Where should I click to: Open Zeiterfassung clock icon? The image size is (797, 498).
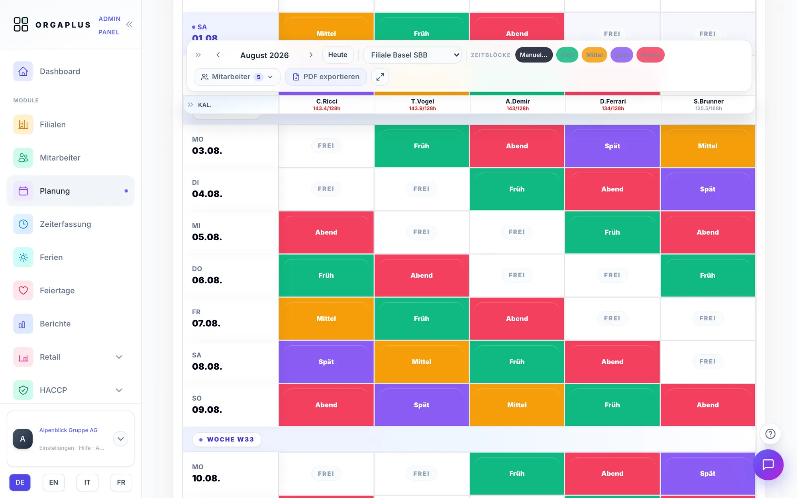[23, 224]
